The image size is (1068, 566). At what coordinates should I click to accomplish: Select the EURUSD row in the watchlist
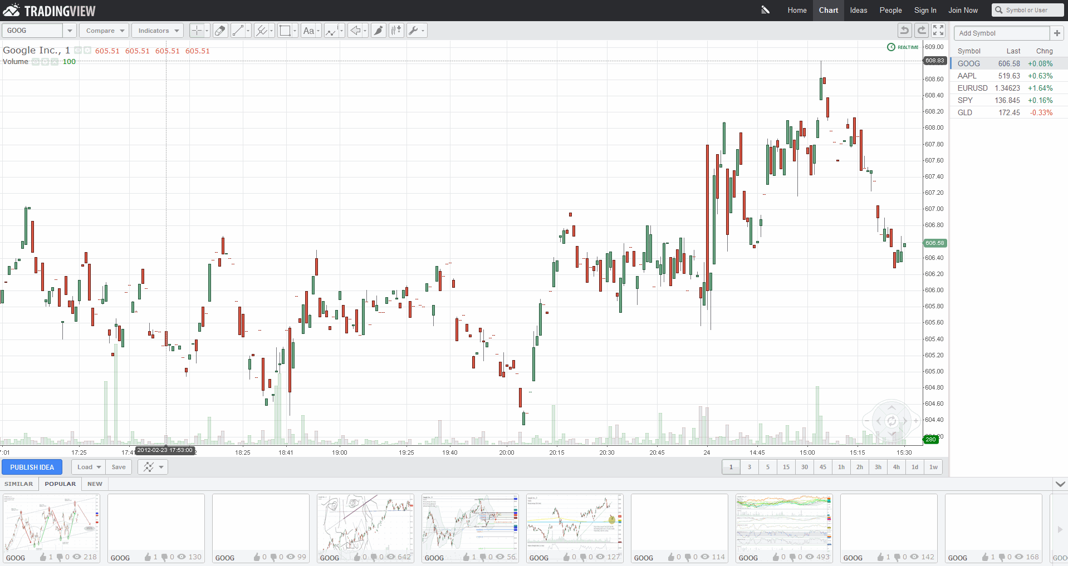pyautogui.click(x=1008, y=88)
